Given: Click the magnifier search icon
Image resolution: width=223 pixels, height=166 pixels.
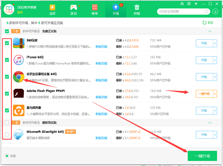Looking at the screenshot, I should coord(206,12).
